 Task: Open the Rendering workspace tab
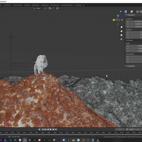45,5
